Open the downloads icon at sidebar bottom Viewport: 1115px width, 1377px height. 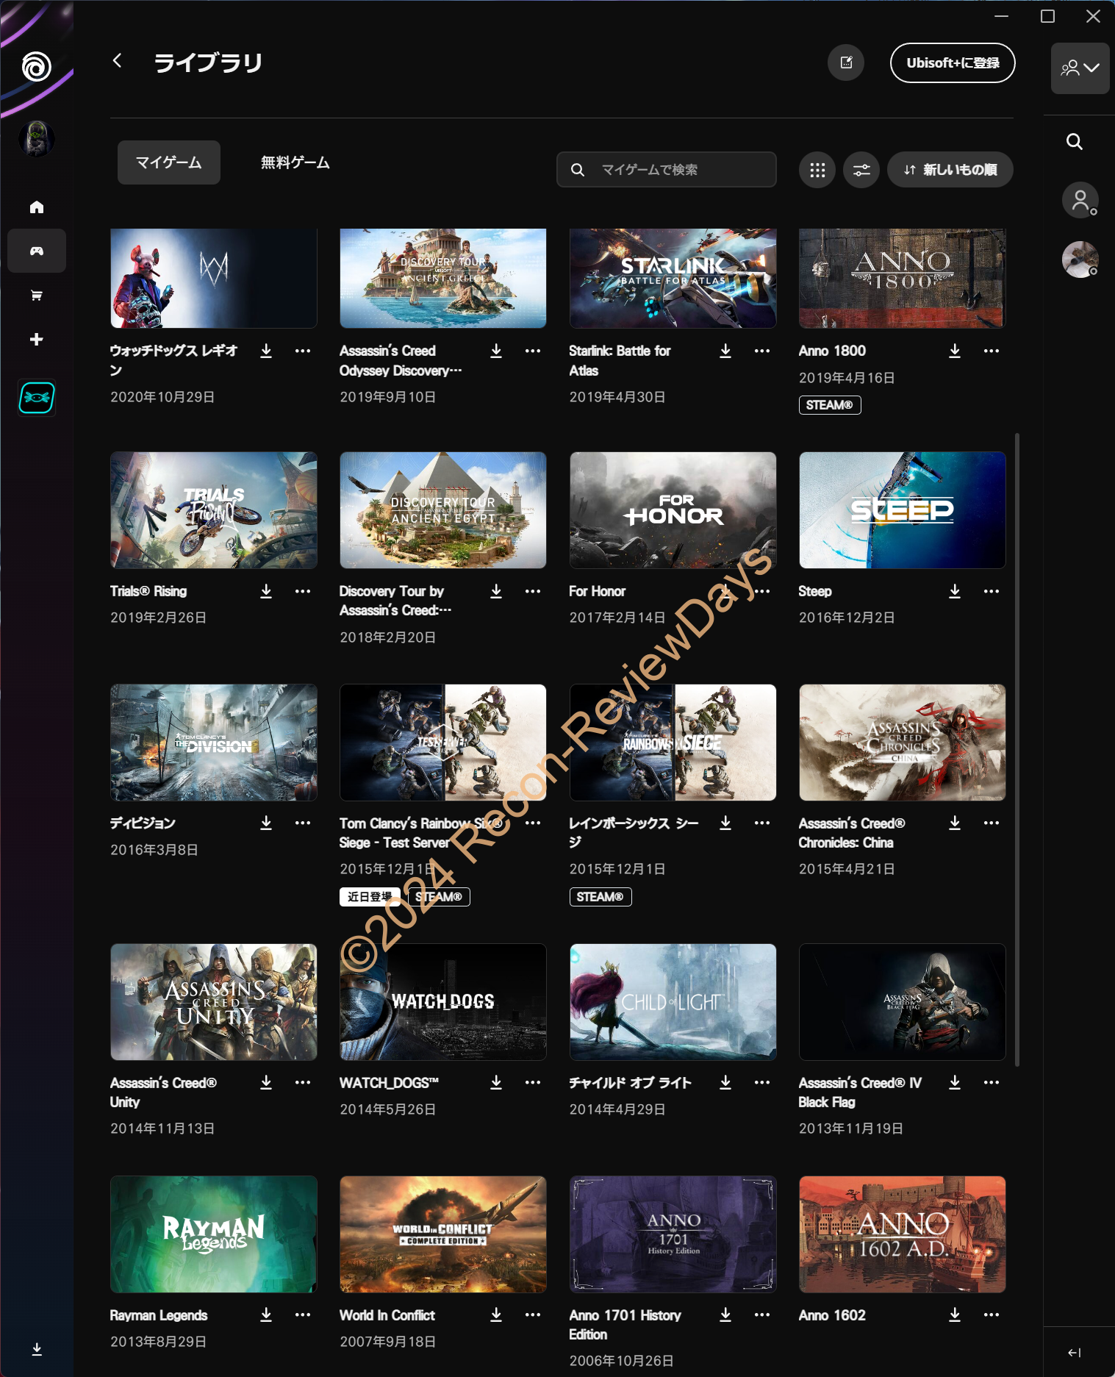coord(37,1349)
